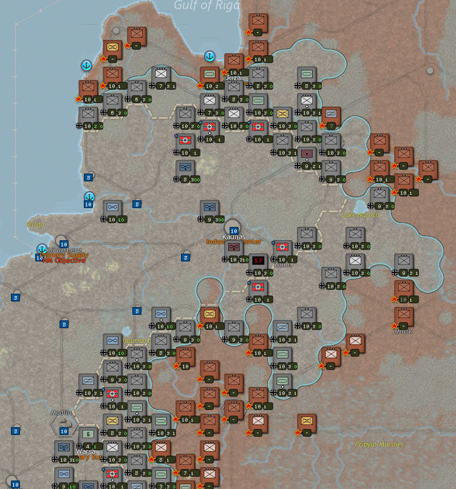The image size is (456, 489).
Task: Select the empty town circle at the northern tip of Courland
Action: (x=116, y=30)
